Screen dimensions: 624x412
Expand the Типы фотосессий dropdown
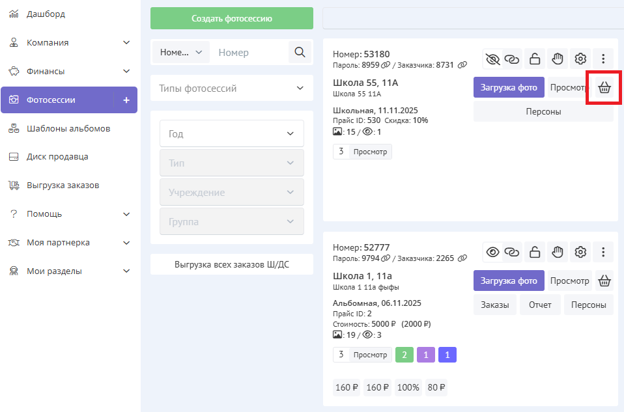coord(231,88)
